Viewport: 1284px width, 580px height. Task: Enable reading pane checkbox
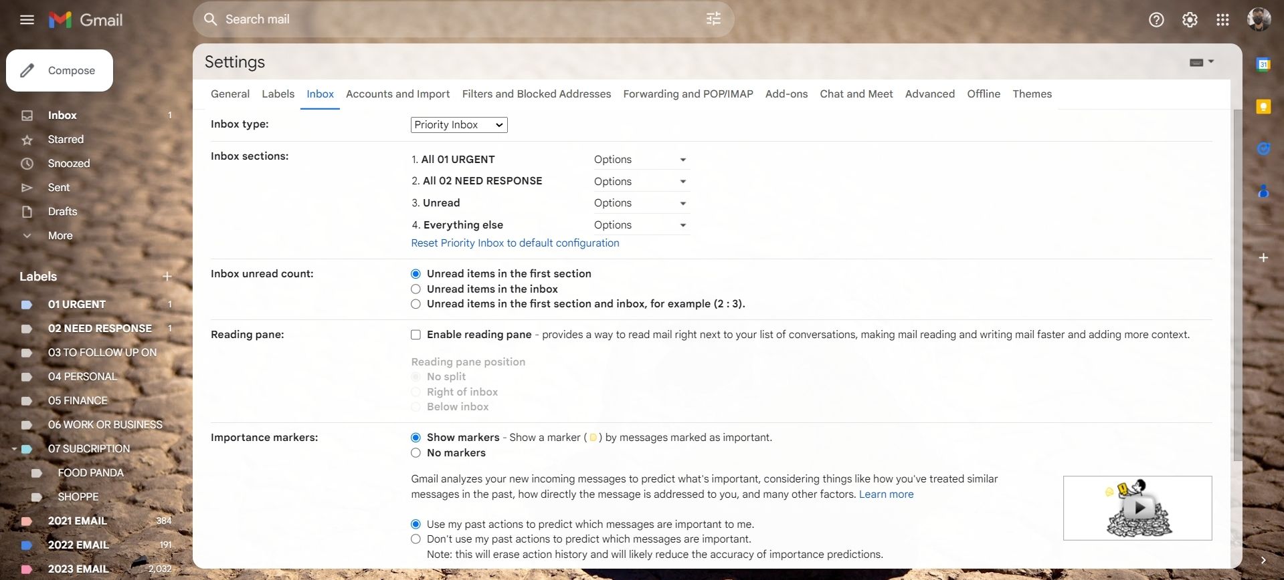click(x=416, y=335)
